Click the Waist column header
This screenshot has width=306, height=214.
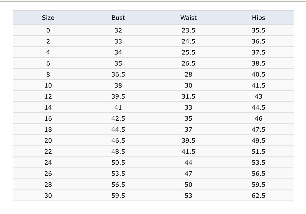click(188, 18)
